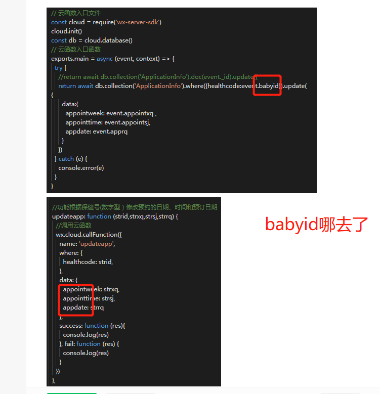Click the green button below the code
Image resolution: width=380 pixels, height=394 pixels.
72,393
